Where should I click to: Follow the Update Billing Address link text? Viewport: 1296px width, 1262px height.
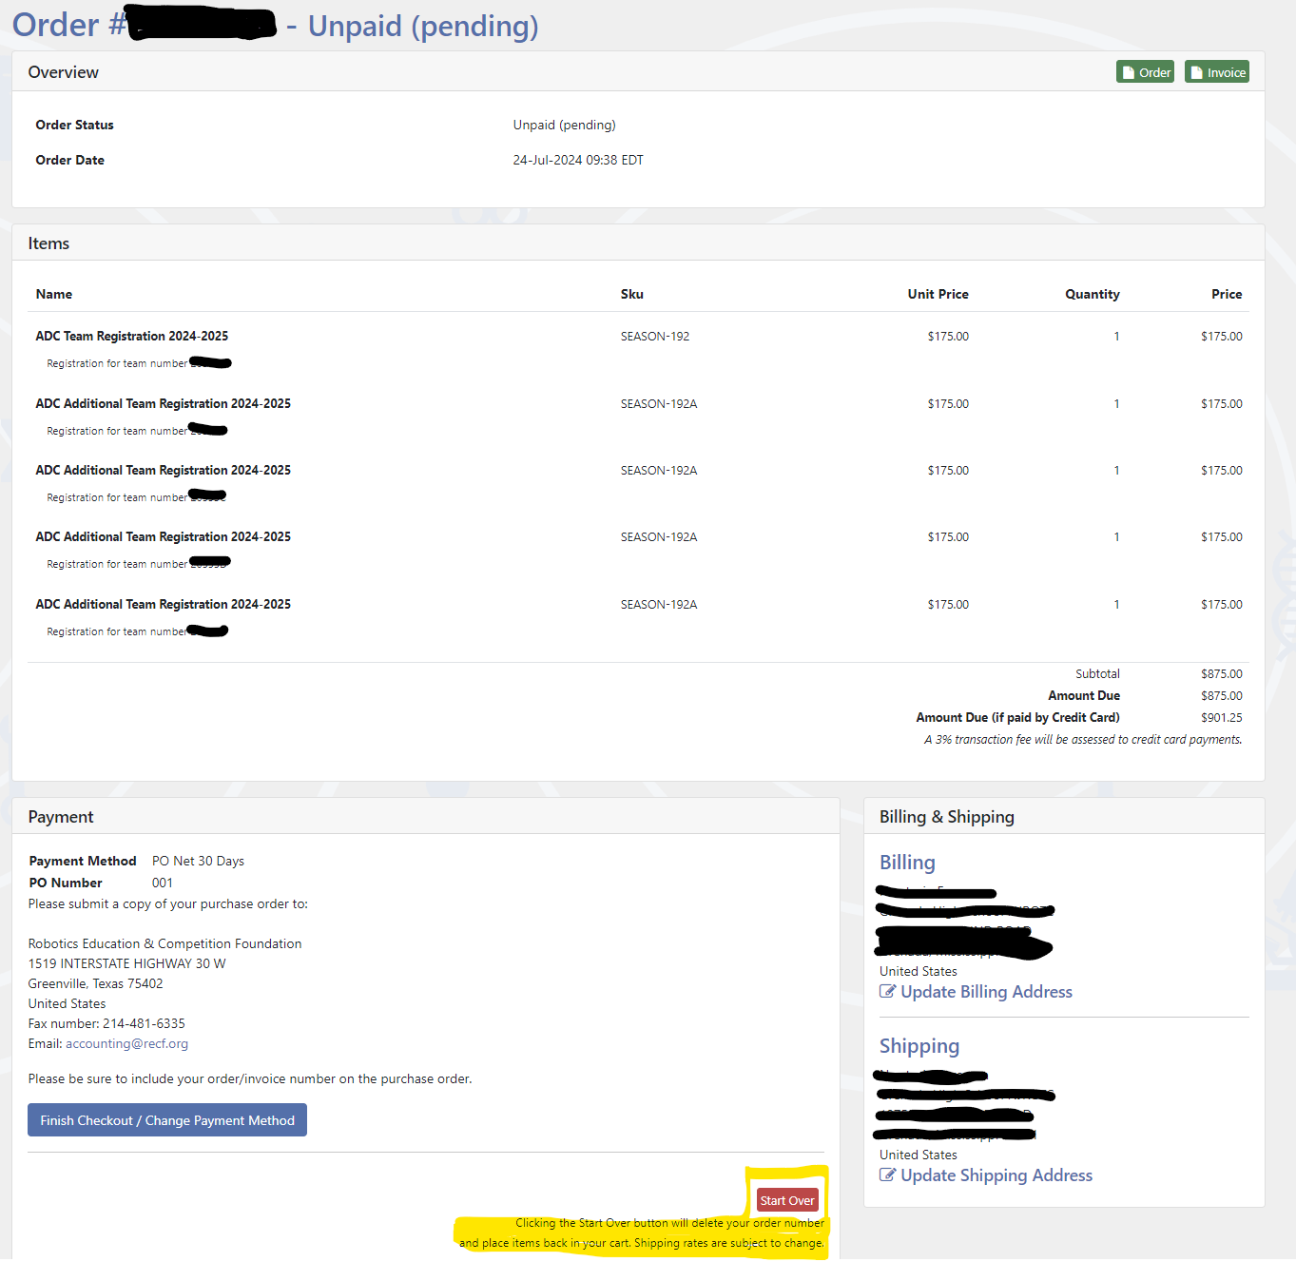tap(986, 992)
